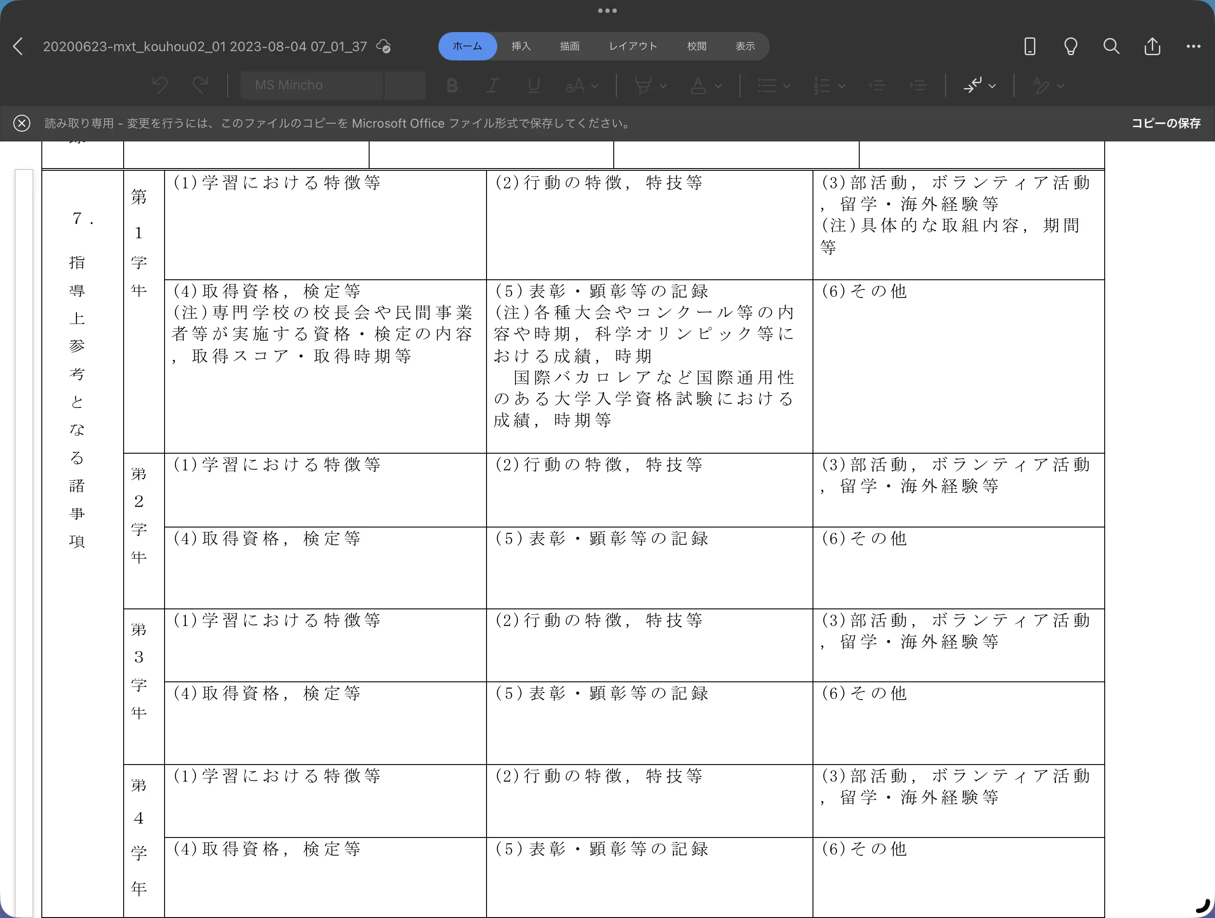Open the aA font formatting dropdown
Screen dimensions: 1215x918
[x=582, y=86]
